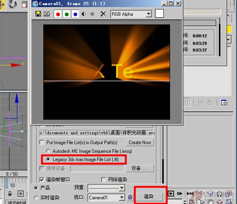This screenshot has width=237, height=204.
Task: Select Legacy 3ds max Image File List (.ifl)
Action: 48,159
